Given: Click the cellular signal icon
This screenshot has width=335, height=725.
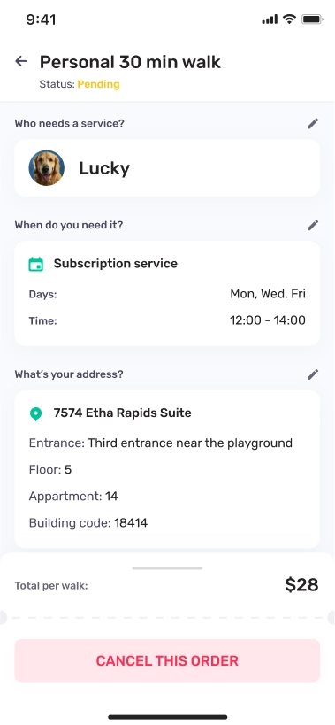Looking at the screenshot, I should (x=270, y=19).
